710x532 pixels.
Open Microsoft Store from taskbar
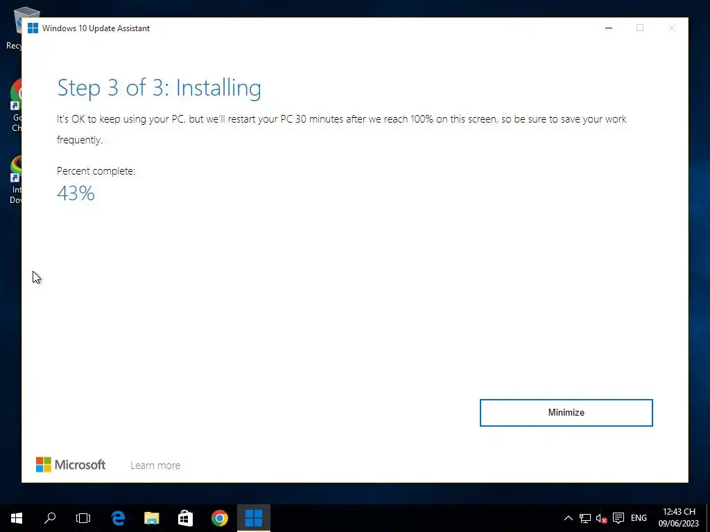tap(185, 518)
